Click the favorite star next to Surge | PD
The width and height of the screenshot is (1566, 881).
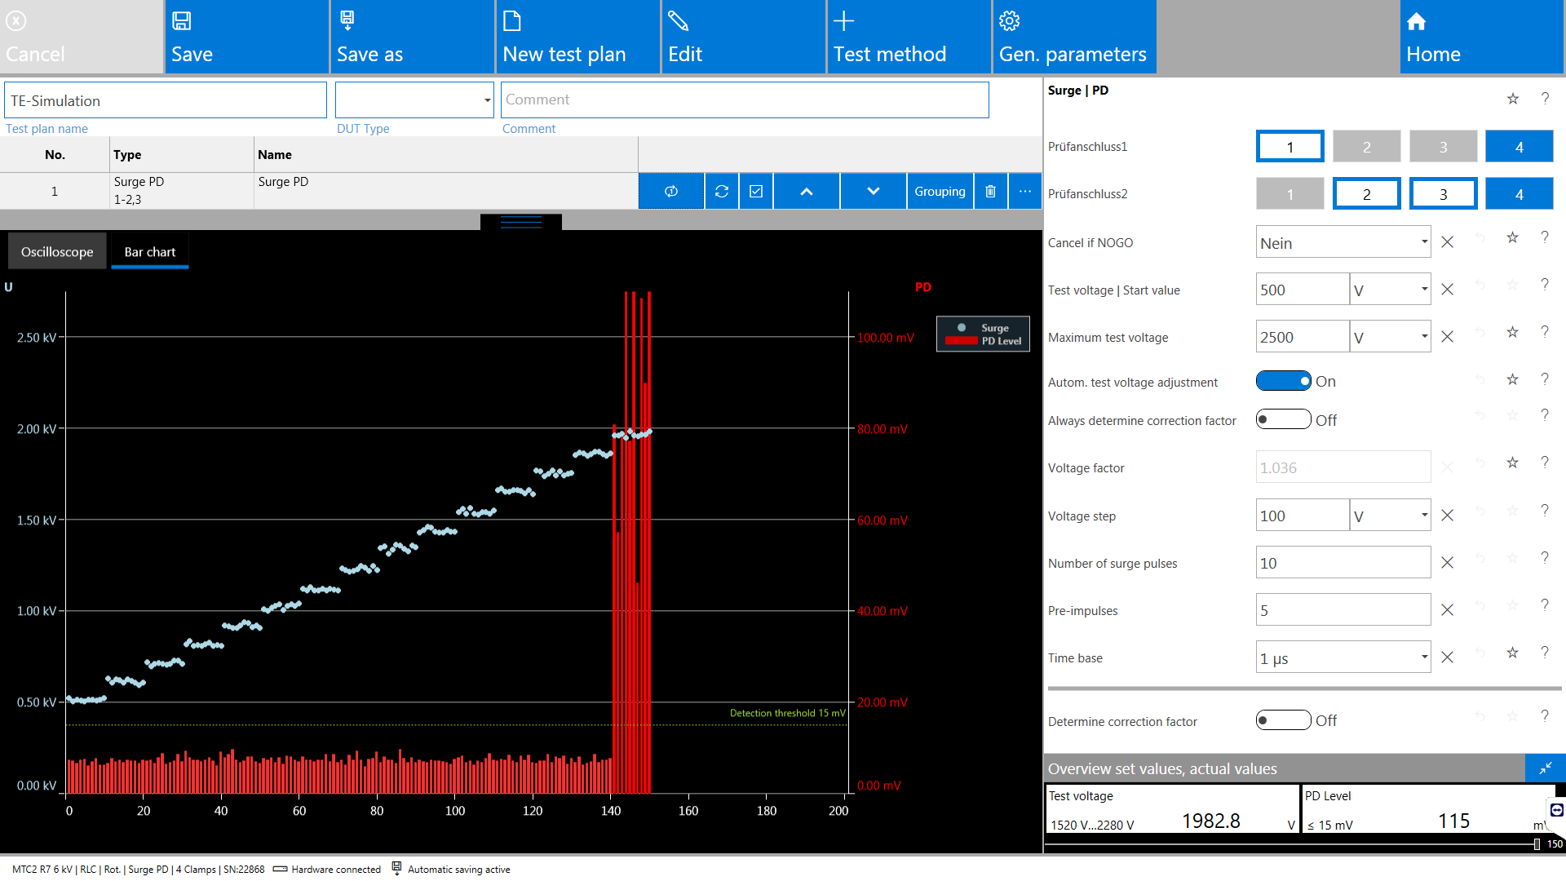[1513, 99]
